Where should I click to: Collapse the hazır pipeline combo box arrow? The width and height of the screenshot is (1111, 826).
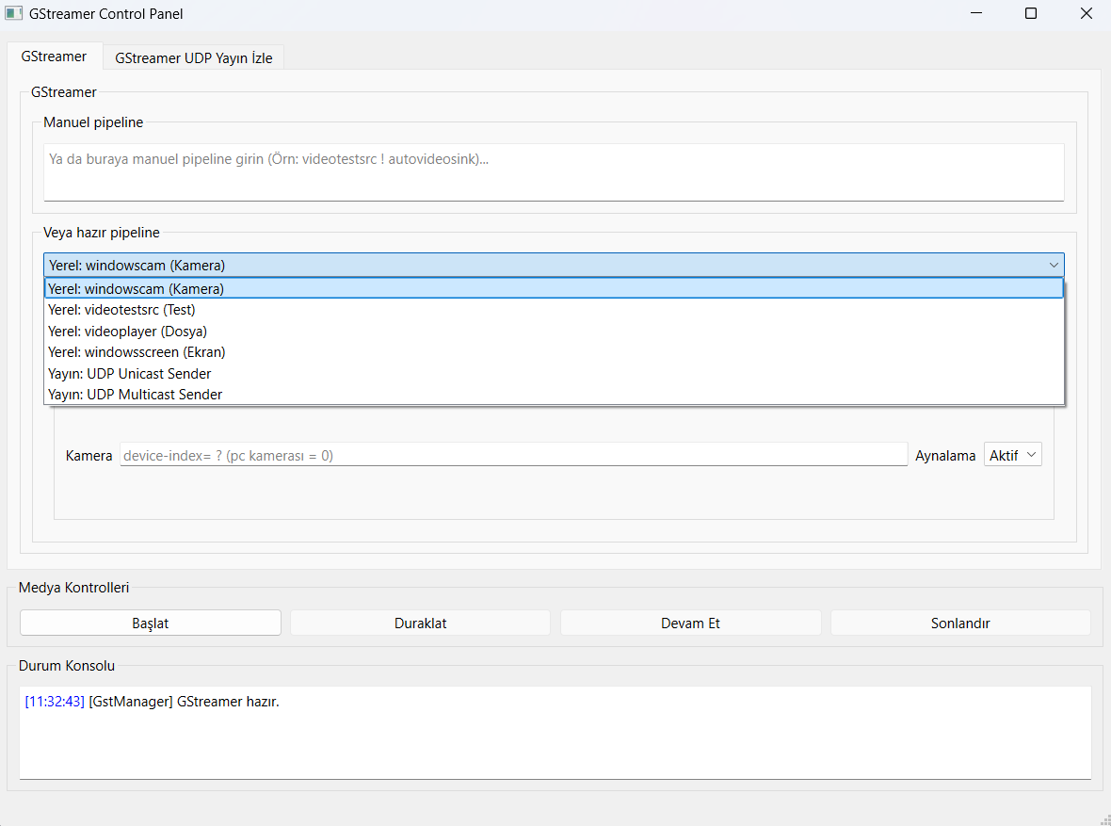click(x=1054, y=266)
